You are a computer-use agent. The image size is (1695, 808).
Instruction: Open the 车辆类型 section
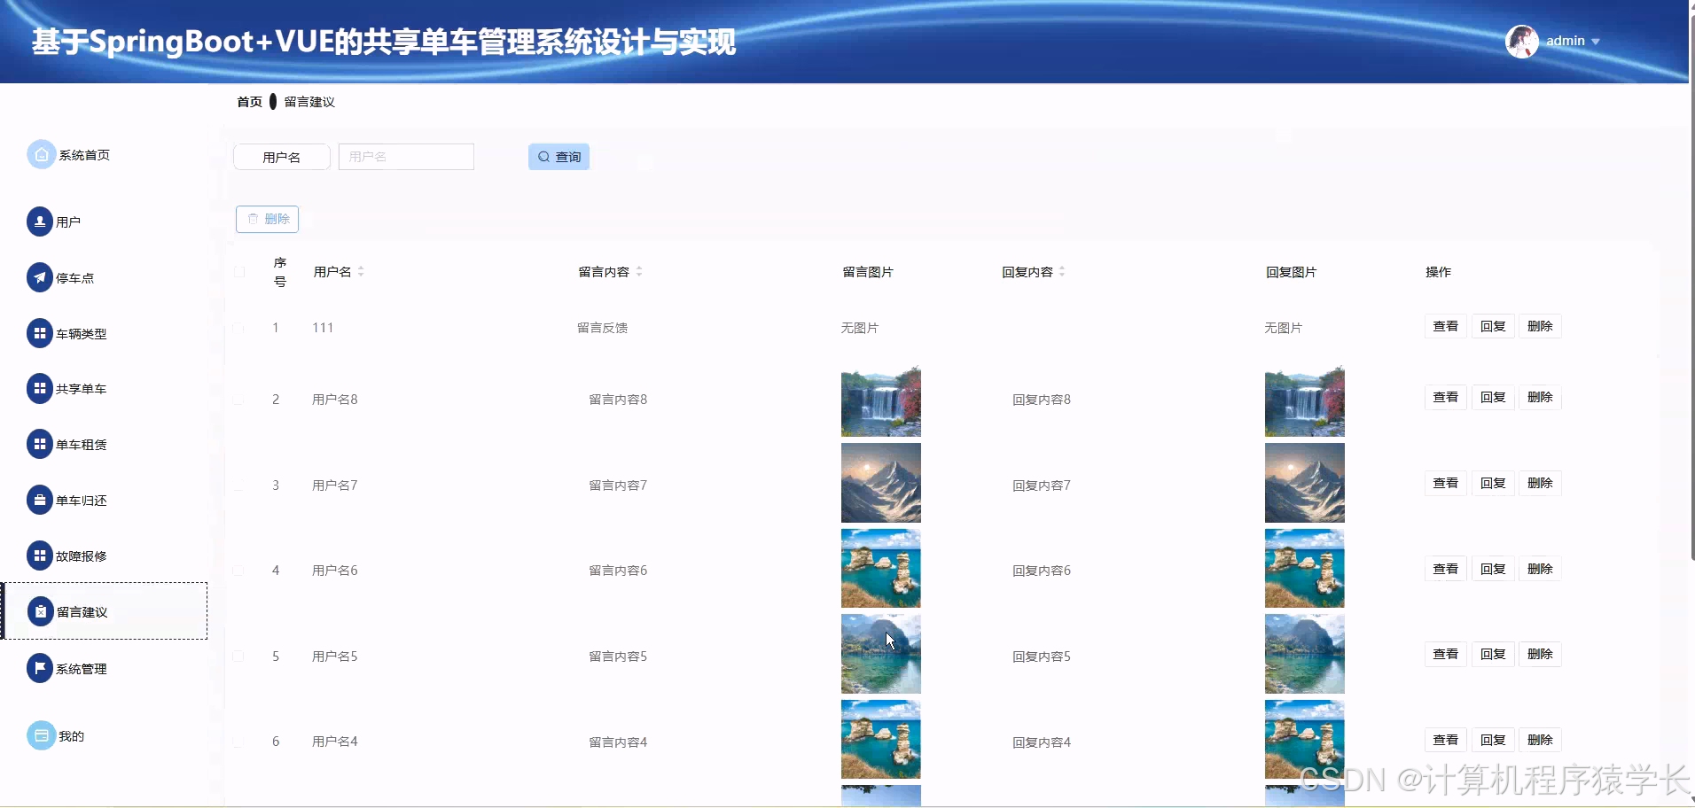pyautogui.click(x=80, y=333)
